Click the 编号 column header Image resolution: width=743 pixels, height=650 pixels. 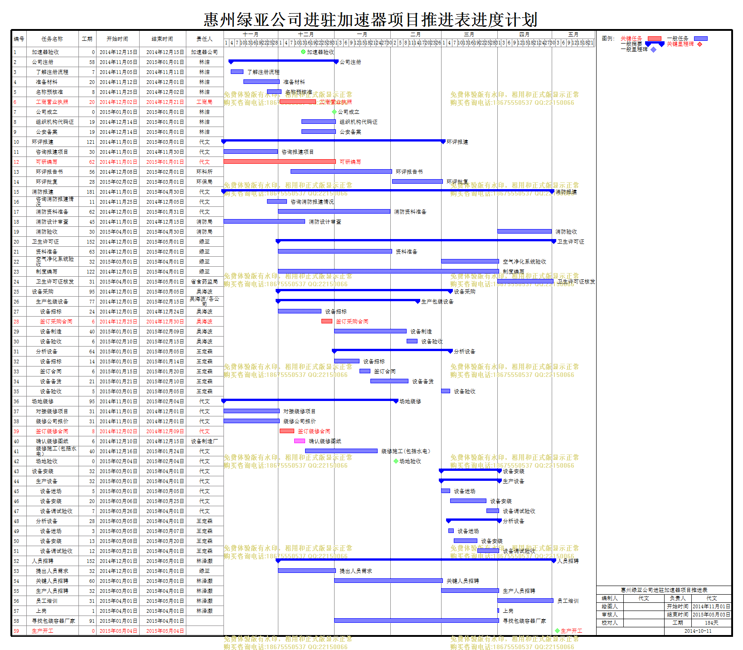(x=19, y=39)
